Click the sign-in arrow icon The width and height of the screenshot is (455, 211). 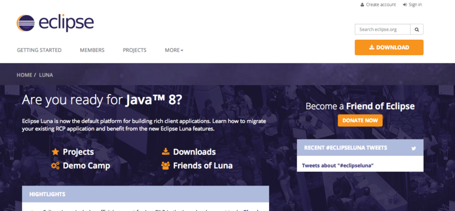tap(405, 5)
